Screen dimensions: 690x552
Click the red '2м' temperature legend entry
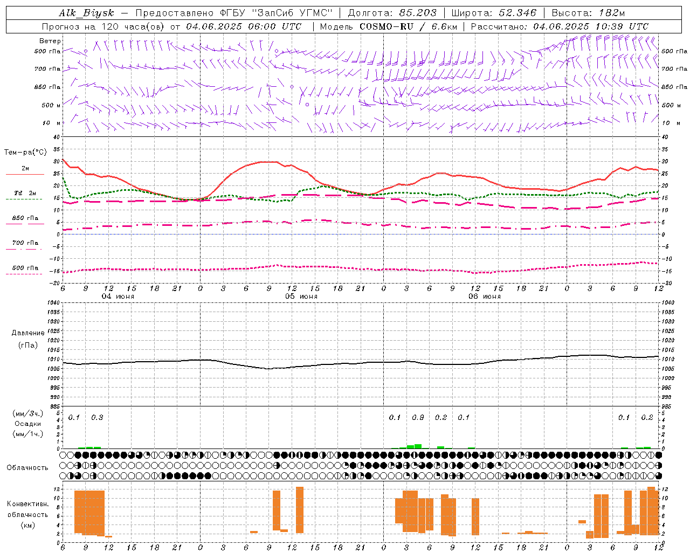click(x=25, y=169)
